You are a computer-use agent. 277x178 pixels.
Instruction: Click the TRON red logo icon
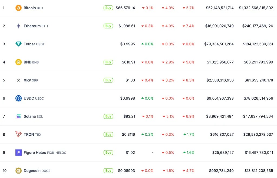(x=18, y=134)
